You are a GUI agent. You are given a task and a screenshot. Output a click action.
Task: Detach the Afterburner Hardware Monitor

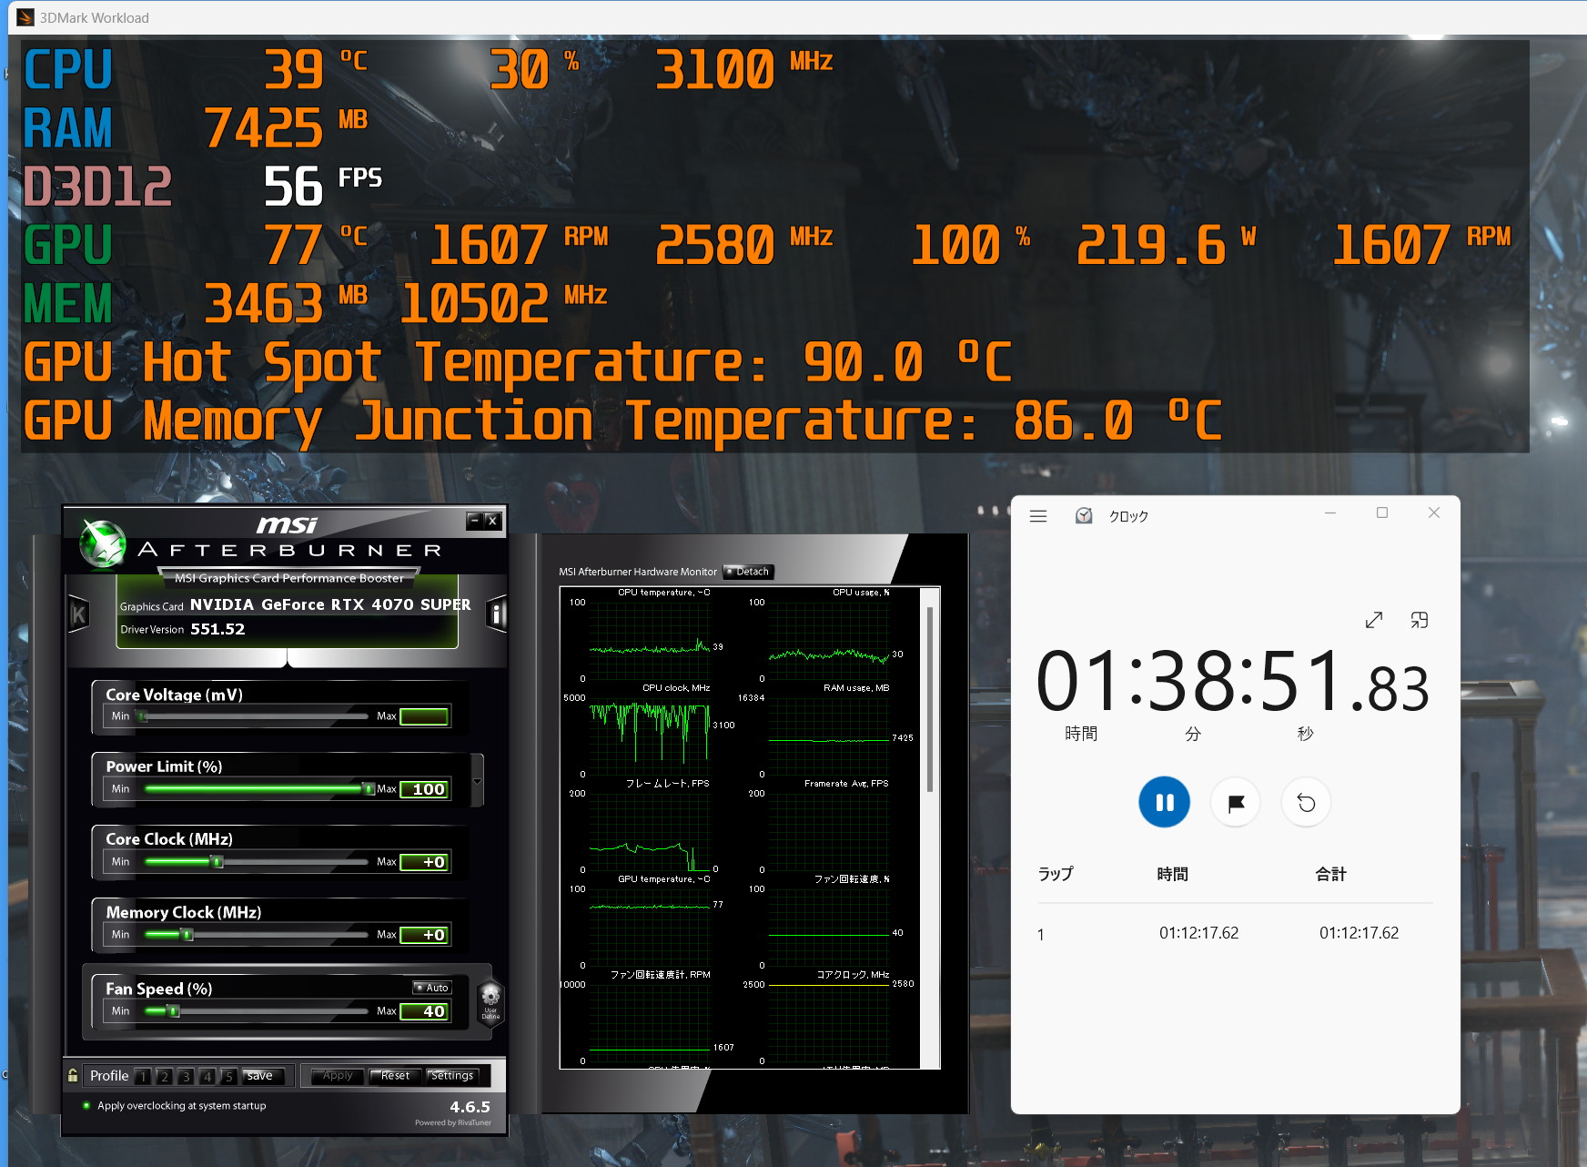(748, 572)
